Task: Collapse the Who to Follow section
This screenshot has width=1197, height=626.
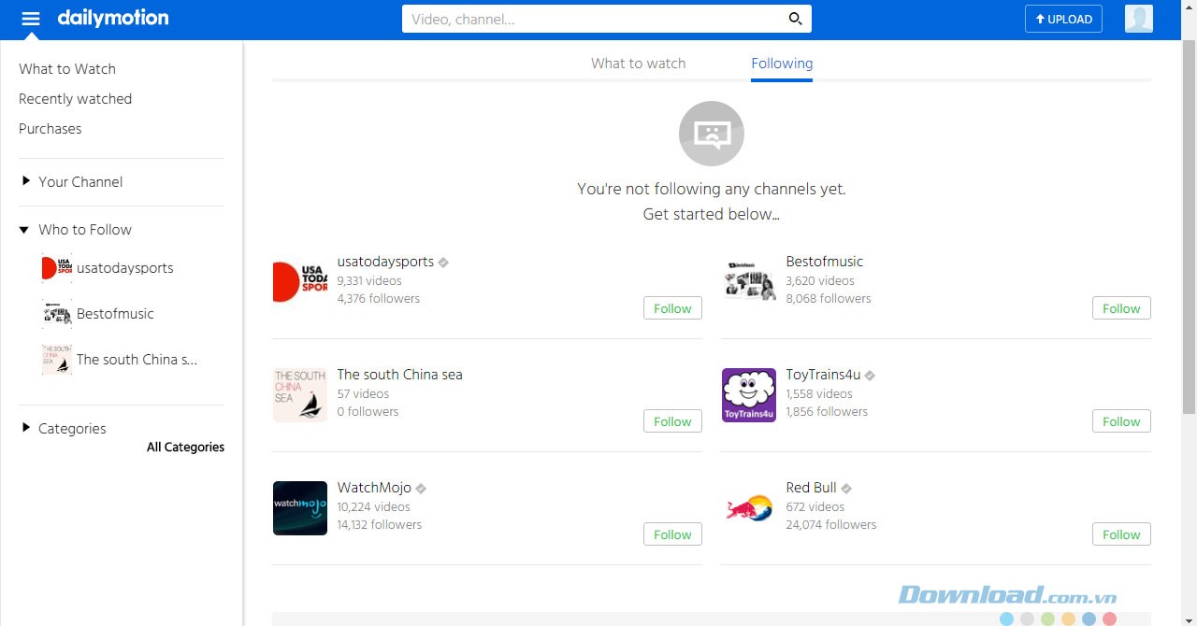Action: (25, 230)
